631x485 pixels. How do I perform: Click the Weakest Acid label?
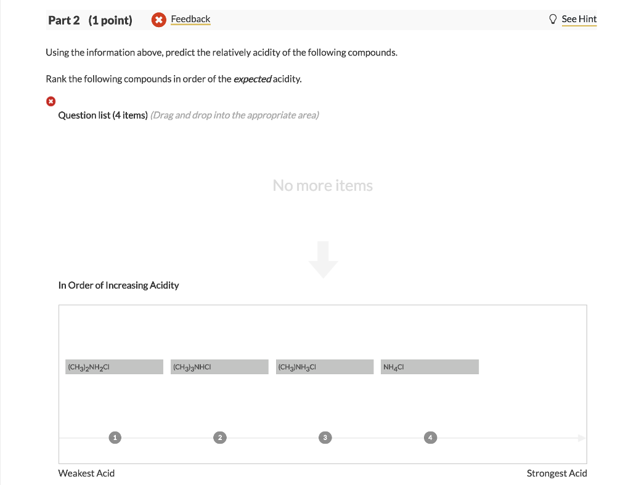coord(86,473)
